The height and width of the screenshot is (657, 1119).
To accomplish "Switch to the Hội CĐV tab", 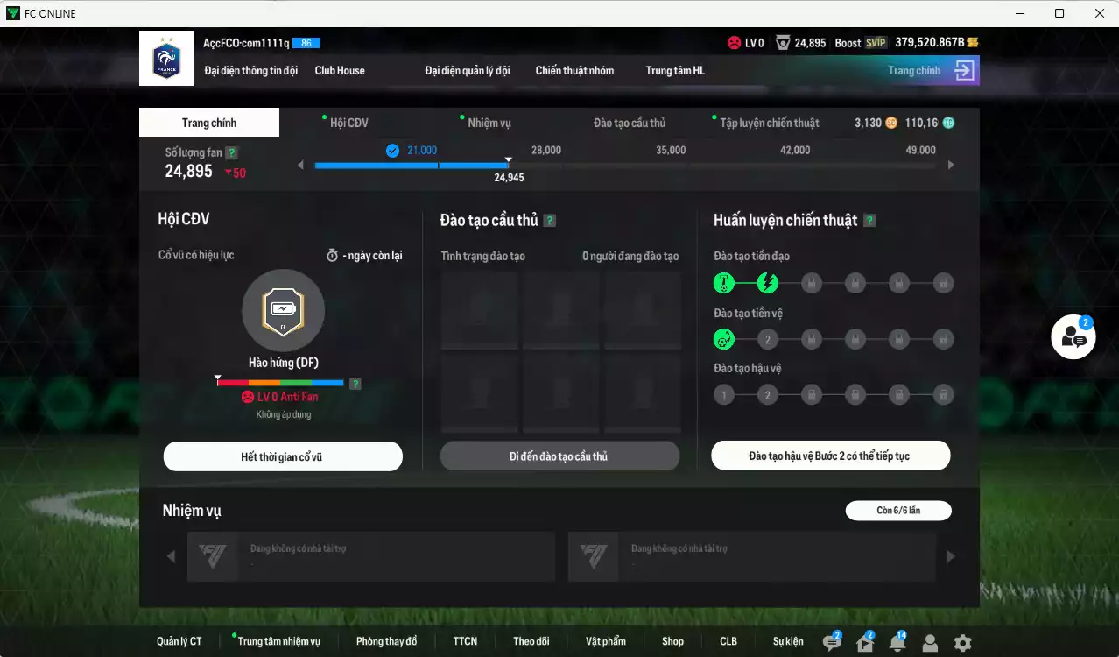I will pyautogui.click(x=348, y=123).
